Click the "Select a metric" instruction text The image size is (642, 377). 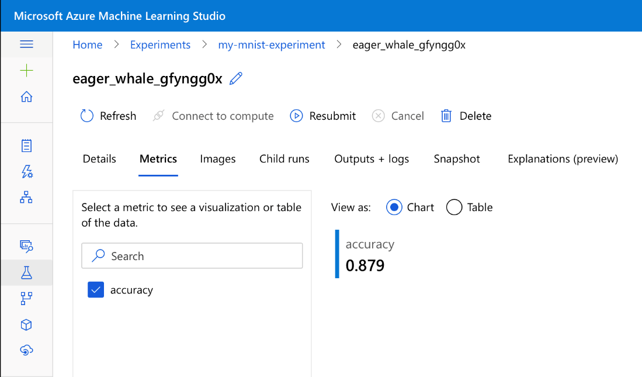pos(191,215)
